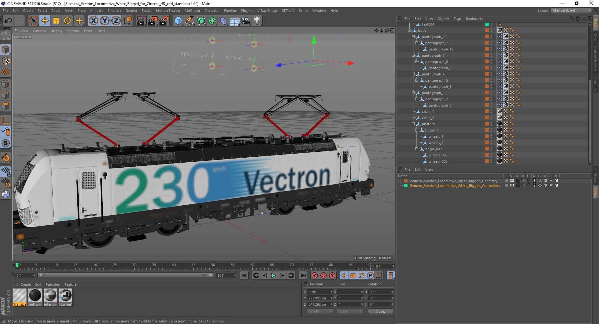The height and width of the screenshot is (324, 599).
Task: Open the Texture menu in Material Manager
Action: (x=70, y=284)
